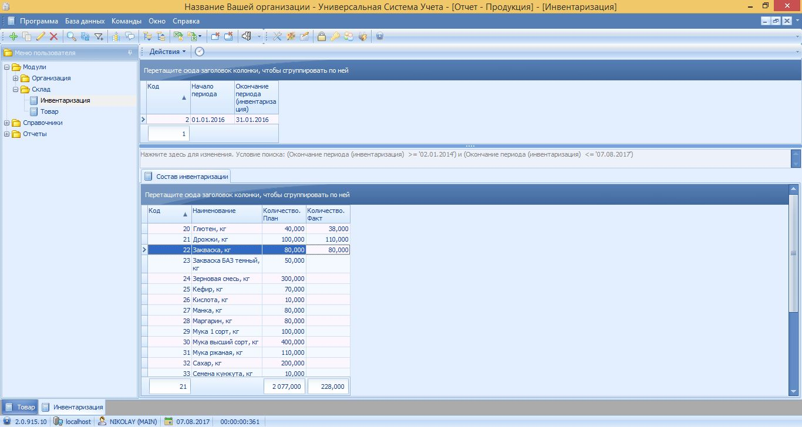The height and width of the screenshot is (427, 802).
Task: Switch to the Состав инвентаризации tab
Action: 186,176
